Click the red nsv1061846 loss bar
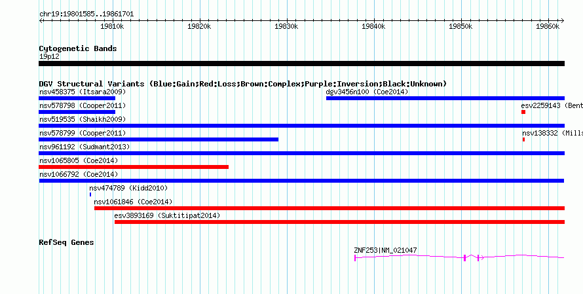This screenshot has height=294, width=583. tap(329, 208)
